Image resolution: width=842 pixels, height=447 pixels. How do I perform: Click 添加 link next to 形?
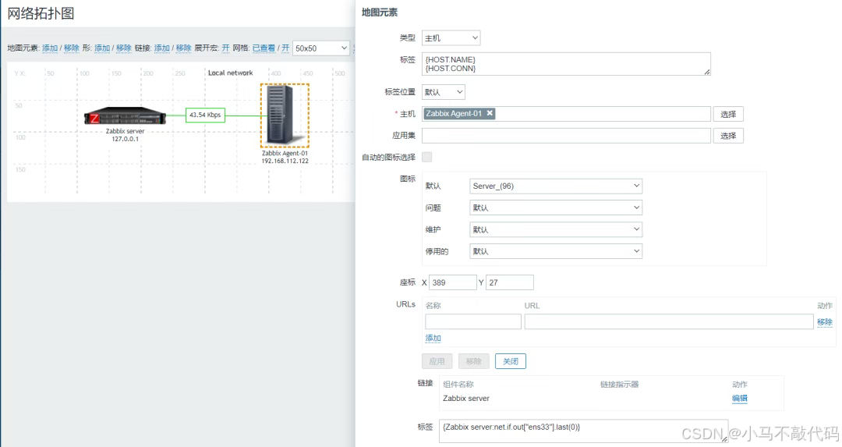coord(102,48)
